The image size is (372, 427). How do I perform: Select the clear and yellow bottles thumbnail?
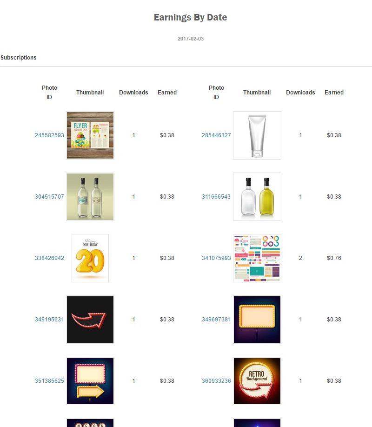click(x=257, y=197)
